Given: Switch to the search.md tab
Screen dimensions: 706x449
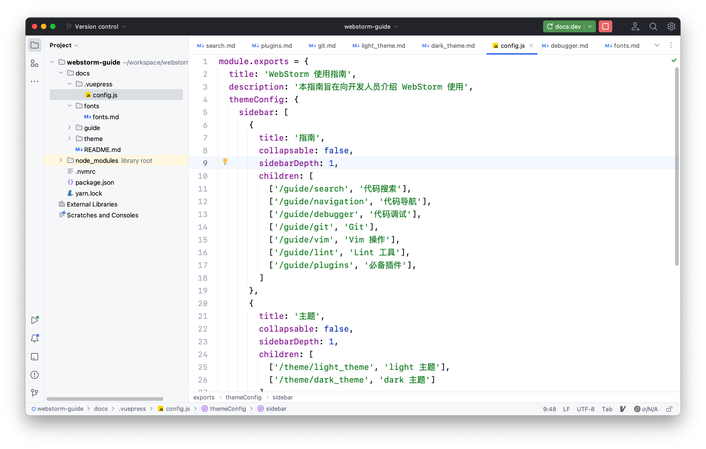Looking at the screenshot, I should [x=216, y=45].
